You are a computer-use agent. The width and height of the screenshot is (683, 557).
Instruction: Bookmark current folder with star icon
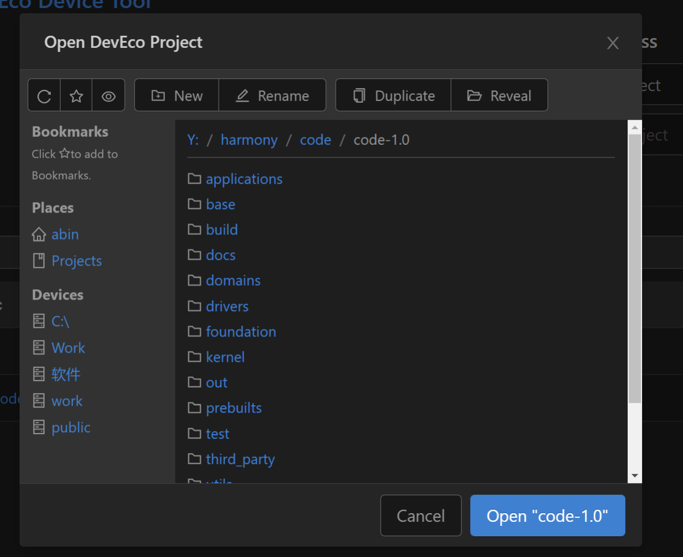(76, 96)
